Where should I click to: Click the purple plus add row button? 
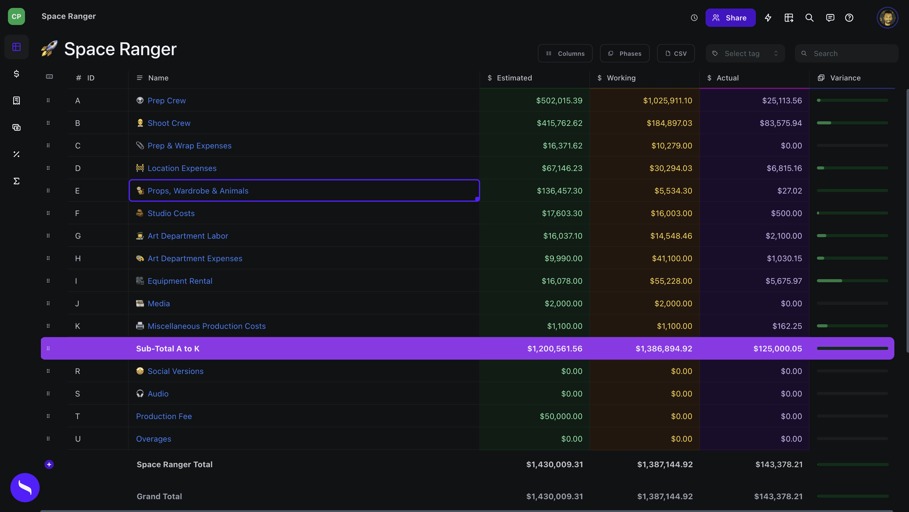(49, 464)
